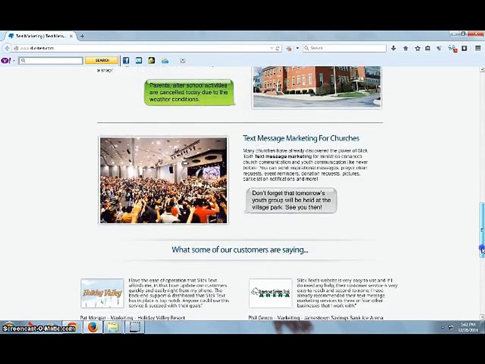Bookmark this page with the star icon

tap(418, 49)
